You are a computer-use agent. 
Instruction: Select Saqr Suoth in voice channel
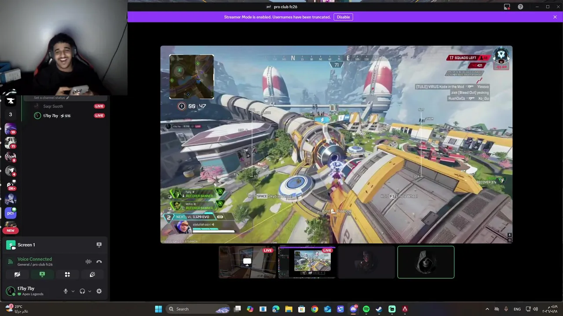tap(53, 106)
